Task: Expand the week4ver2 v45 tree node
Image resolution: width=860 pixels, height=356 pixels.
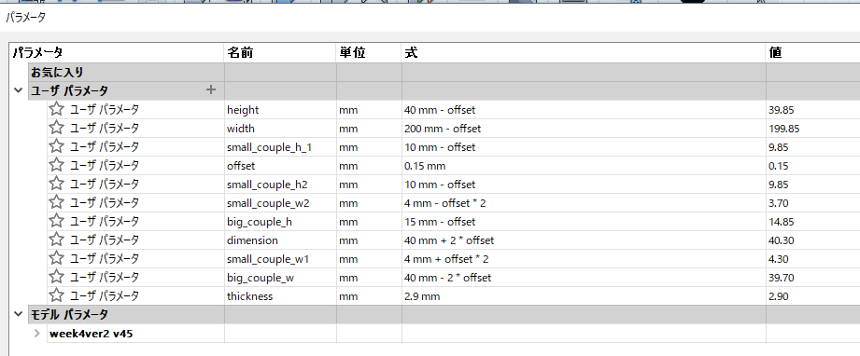Action: [36, 333]
